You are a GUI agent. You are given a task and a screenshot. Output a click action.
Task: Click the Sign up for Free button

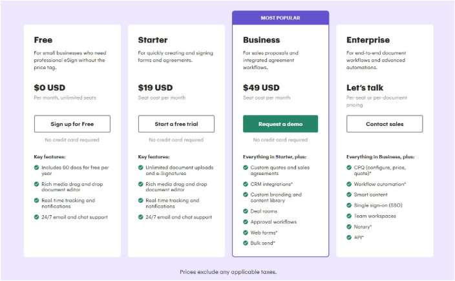(72, 123)
